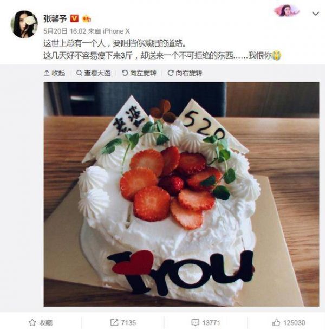Click the orange verified V badge

coord(74,18)
